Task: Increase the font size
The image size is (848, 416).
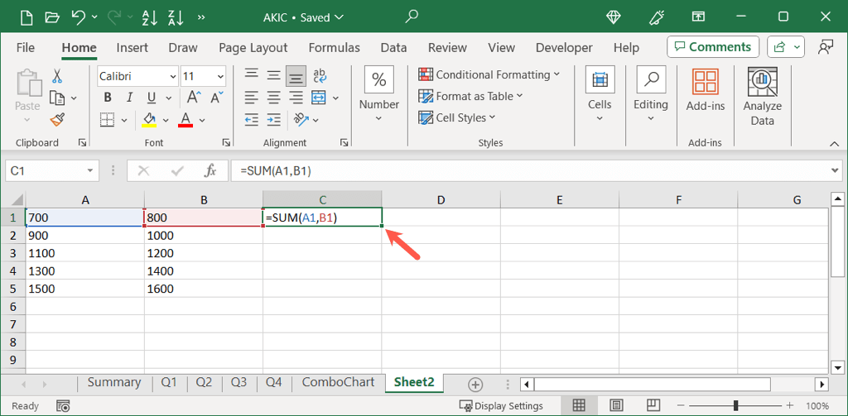Action: point(194,98)
